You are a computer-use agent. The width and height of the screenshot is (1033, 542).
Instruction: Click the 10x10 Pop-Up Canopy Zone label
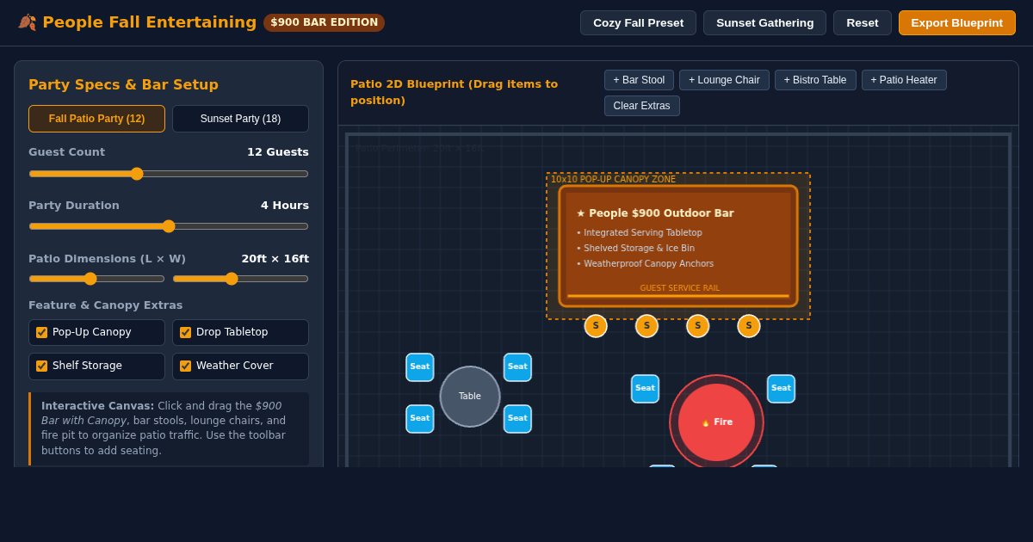point(613,180)
